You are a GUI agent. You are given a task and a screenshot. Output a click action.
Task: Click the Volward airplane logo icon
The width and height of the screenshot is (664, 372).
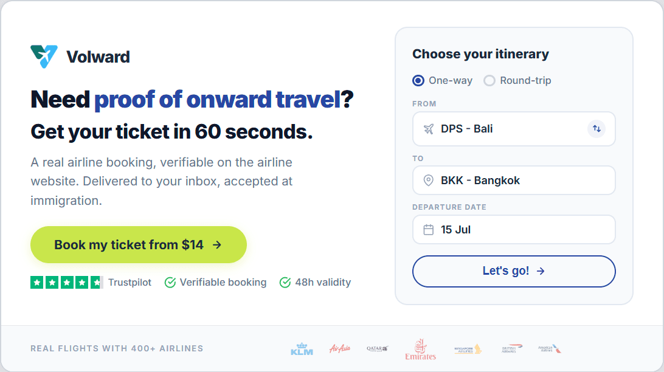pyautogui.click(x=44, y=57)
